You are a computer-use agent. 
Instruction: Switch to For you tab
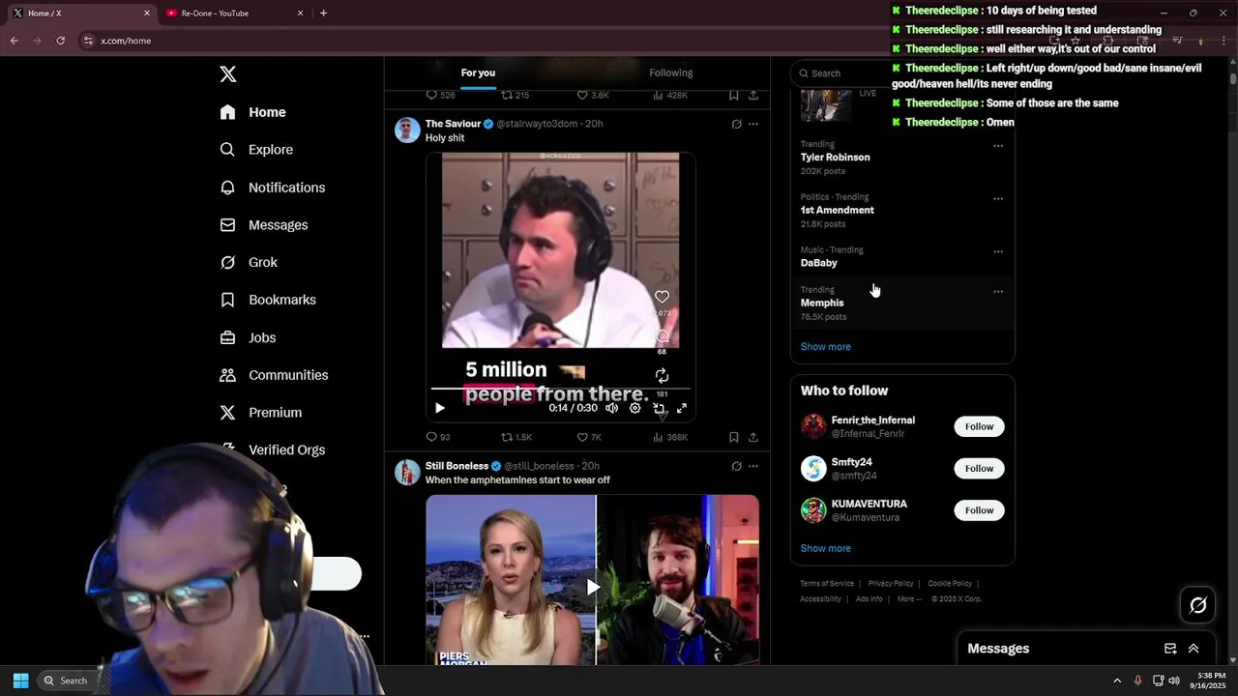(x=478, y=72)
